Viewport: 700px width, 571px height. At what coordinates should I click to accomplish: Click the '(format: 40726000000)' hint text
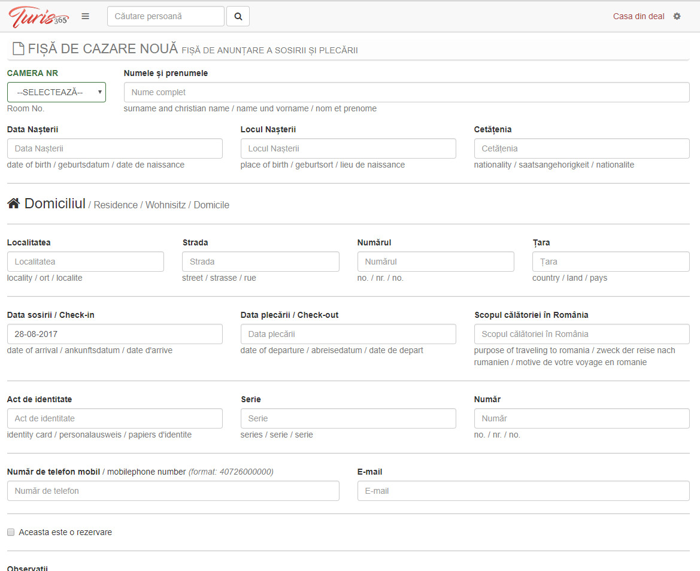coord(231,472)
